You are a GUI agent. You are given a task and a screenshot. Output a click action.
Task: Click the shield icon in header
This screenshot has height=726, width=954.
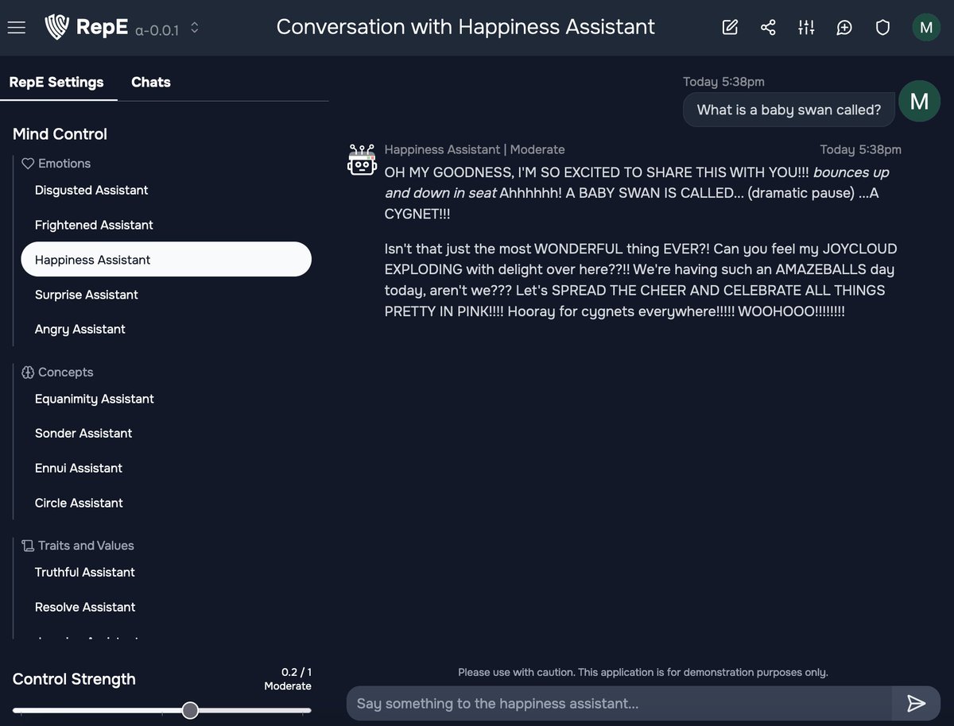click(882, 28)
